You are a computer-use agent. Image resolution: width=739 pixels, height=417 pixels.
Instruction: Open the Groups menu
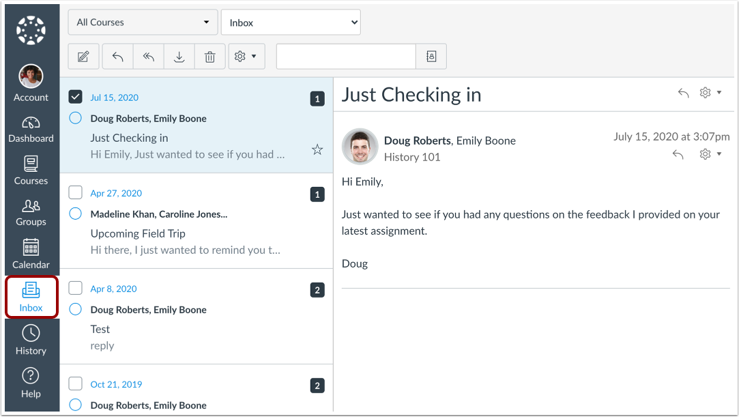point(31,212)
